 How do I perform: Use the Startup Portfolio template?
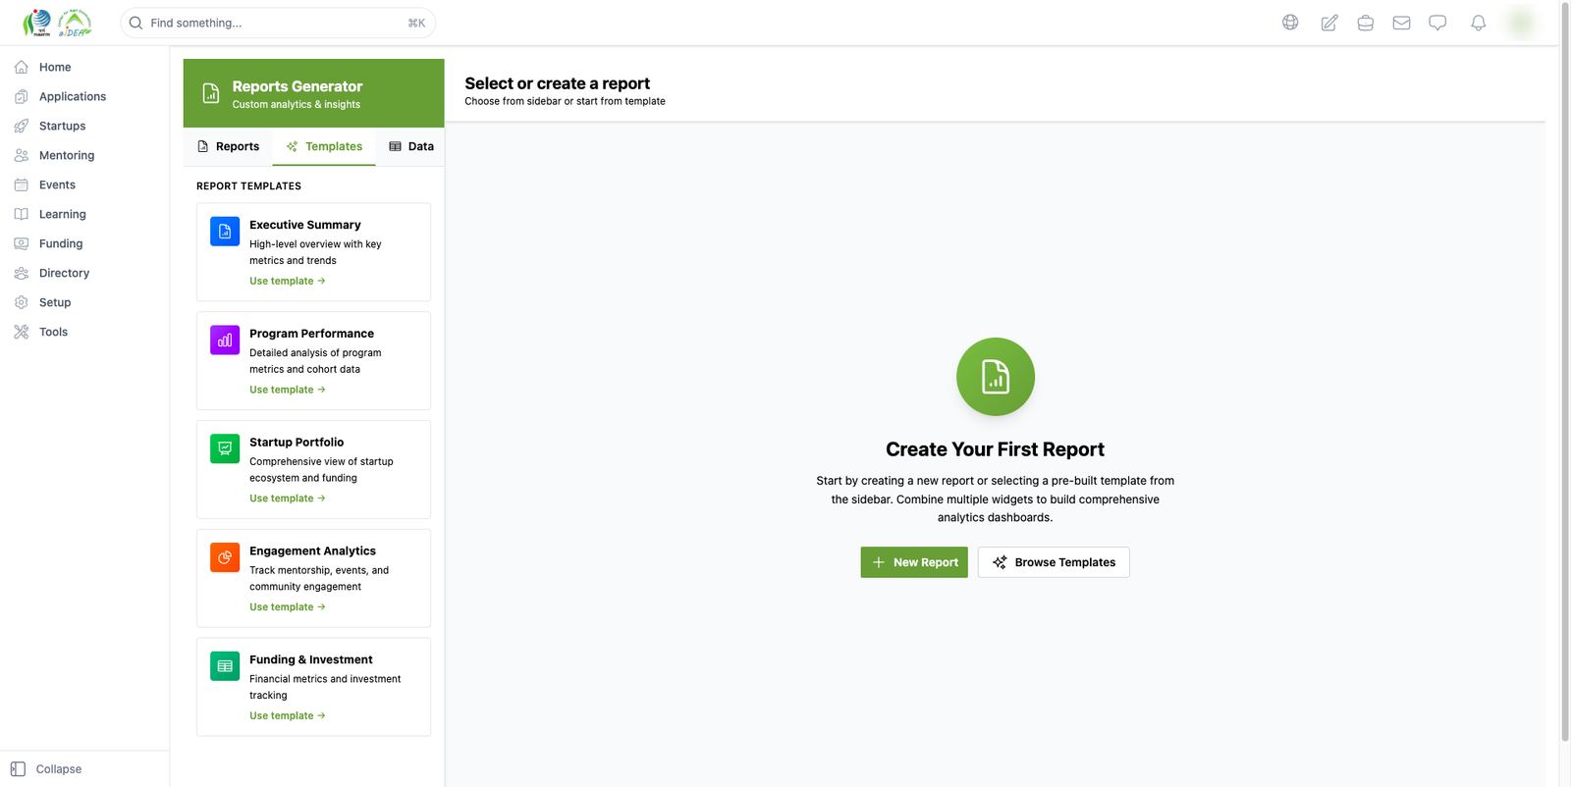coord(287,498)
